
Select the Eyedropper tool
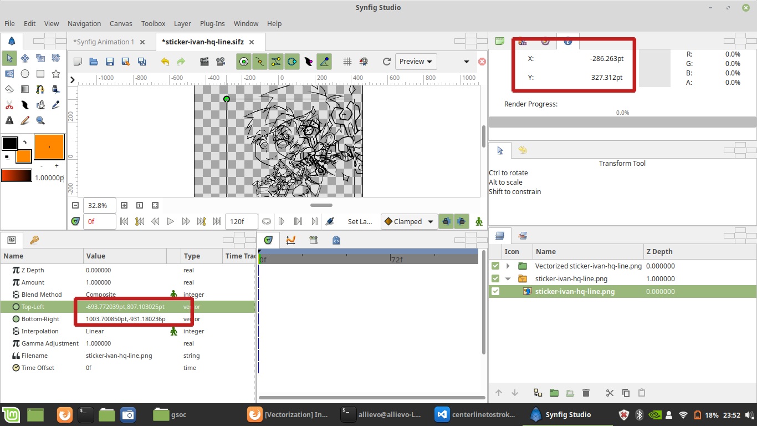pyautogui.click(x=56, y=104)
